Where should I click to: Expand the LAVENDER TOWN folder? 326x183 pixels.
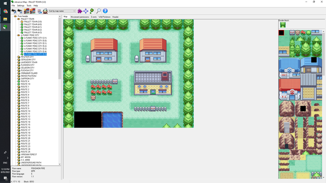(x=19, y=62)
